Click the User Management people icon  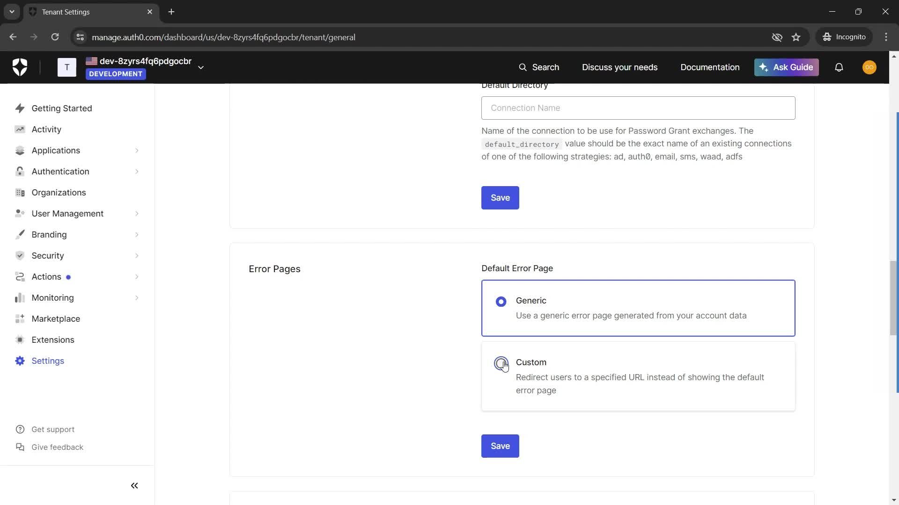[x=20, y=214]
